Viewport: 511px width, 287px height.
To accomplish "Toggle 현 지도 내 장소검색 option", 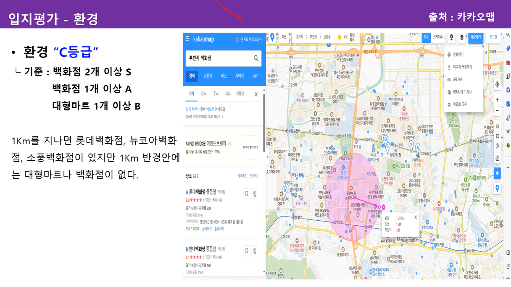I will coord(249,39).
